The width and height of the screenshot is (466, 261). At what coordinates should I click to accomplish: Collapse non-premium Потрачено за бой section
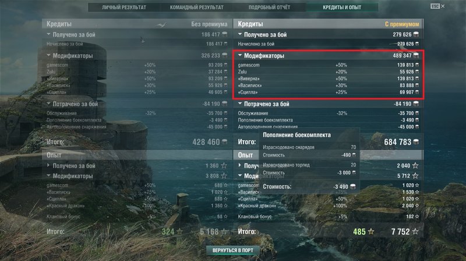coord(48,103)
